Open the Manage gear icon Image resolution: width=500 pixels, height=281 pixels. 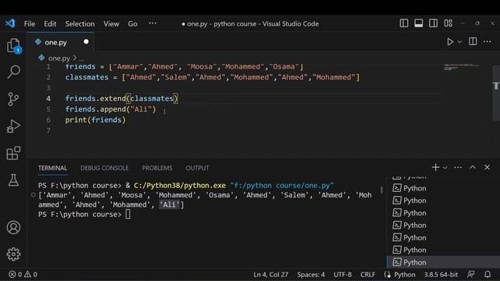click(13, 254)
